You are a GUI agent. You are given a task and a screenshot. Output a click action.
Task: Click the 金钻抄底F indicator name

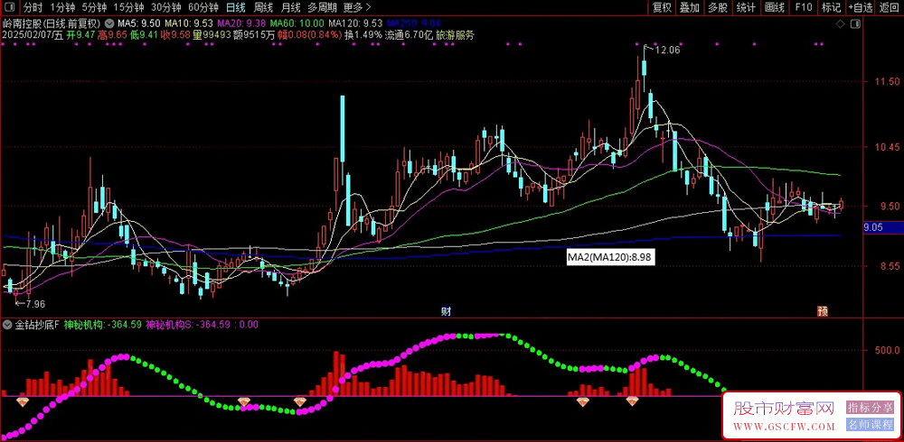[36, 325]
